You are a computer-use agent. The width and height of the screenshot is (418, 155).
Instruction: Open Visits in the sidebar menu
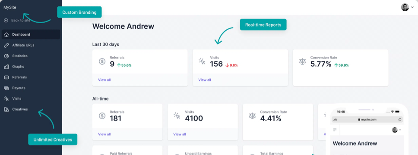[31, 99]
